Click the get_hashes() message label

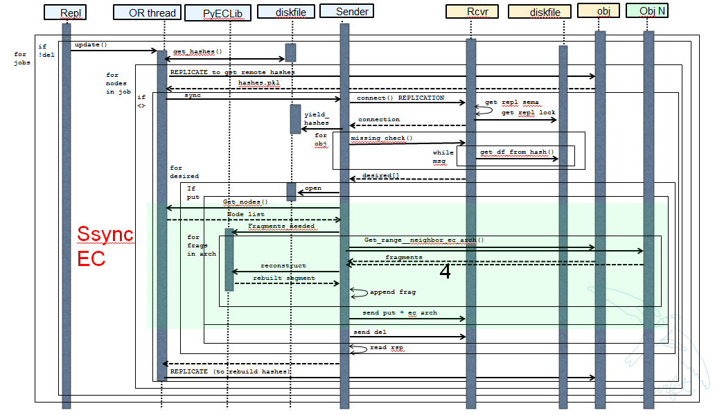[x=197, y=51]
